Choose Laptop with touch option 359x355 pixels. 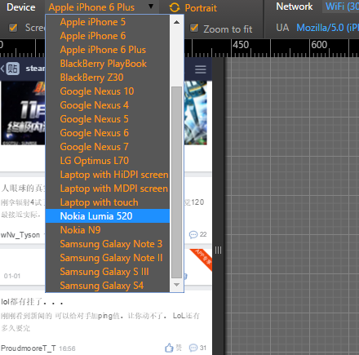[108, 202]
